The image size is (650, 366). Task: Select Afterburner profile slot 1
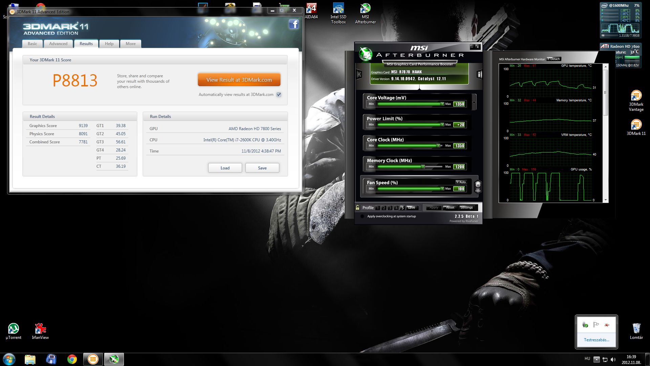378,208
